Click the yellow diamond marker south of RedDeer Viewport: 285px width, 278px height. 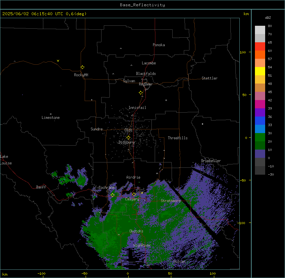(x=141, y=93)
